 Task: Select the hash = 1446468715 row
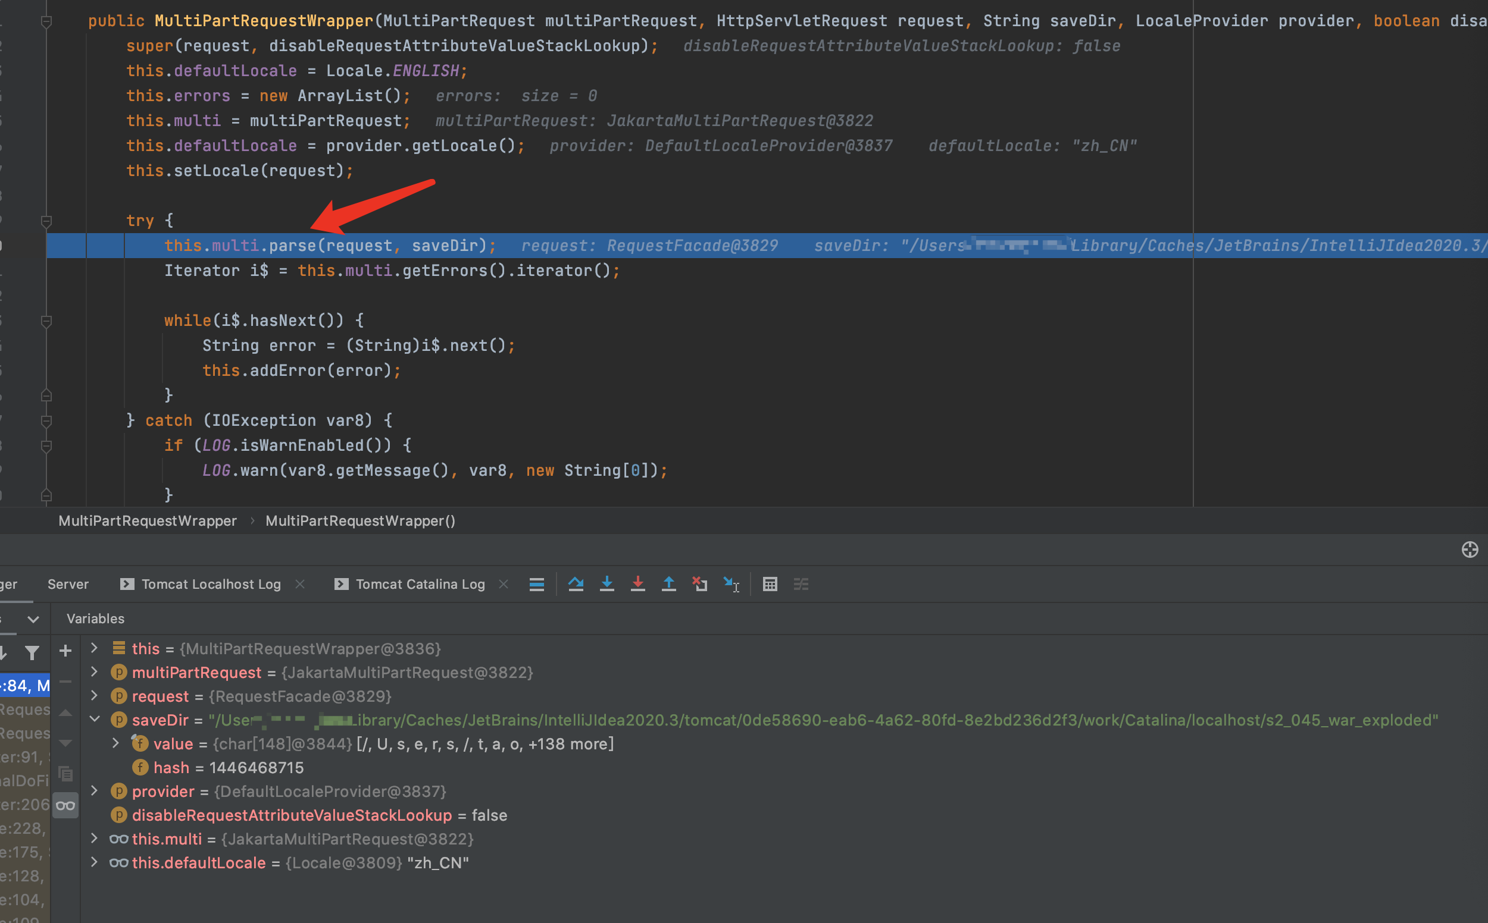pos(784,767)
